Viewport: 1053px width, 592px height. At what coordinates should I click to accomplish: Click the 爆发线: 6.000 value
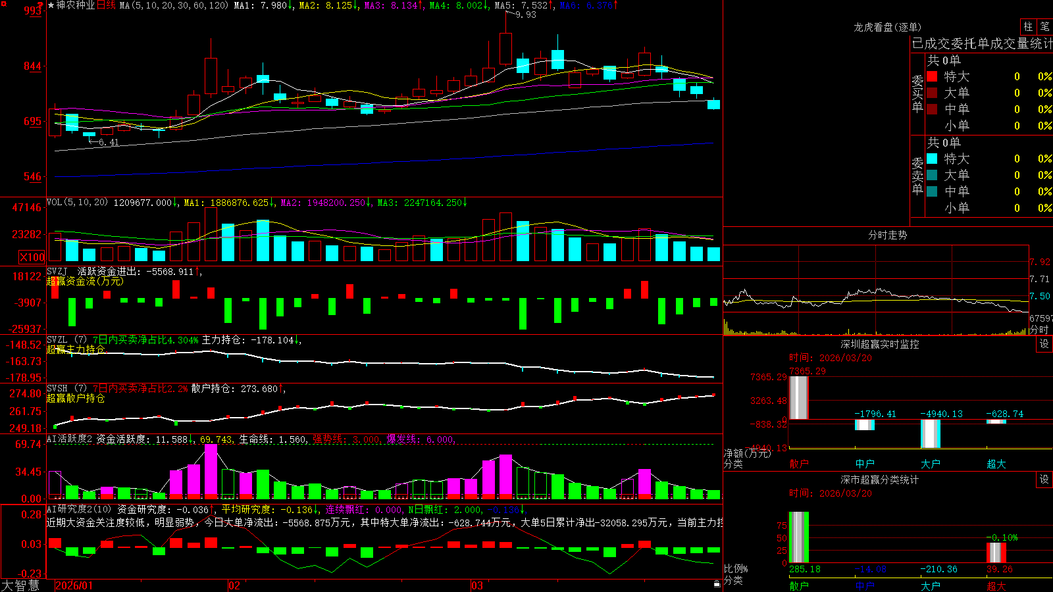click(x=420, y=439)
